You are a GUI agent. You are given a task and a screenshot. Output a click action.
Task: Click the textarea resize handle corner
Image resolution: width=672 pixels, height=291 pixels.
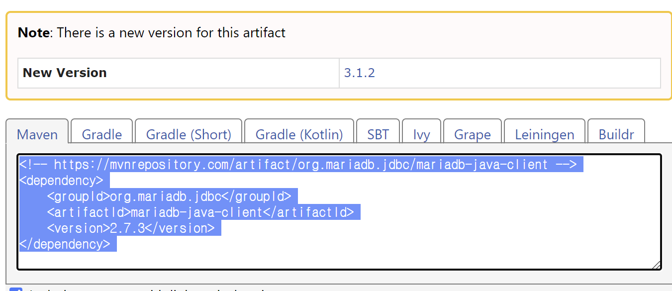(657, 265)
